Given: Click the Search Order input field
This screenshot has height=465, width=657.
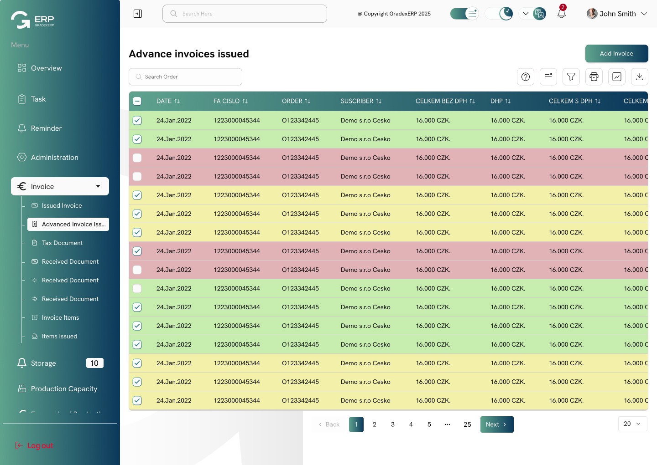Looking at the screenshot, I should coord(186,77).
